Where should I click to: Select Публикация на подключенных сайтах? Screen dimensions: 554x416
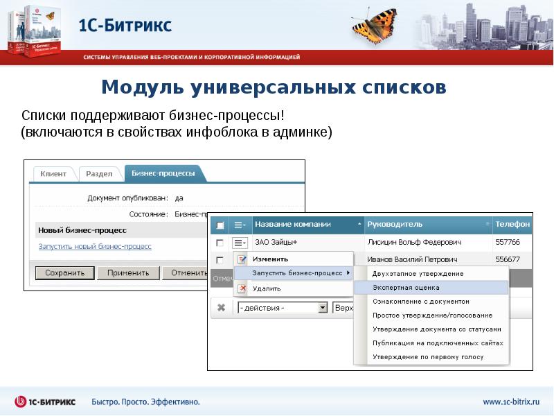pyautogui.click(x=431, y=343)
